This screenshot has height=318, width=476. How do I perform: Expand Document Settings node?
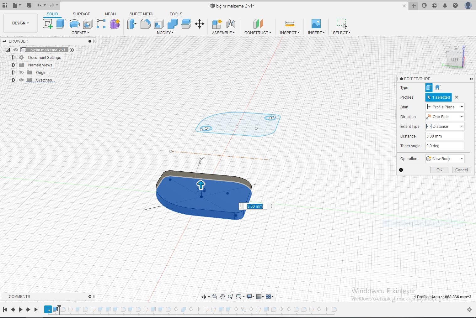13,57
